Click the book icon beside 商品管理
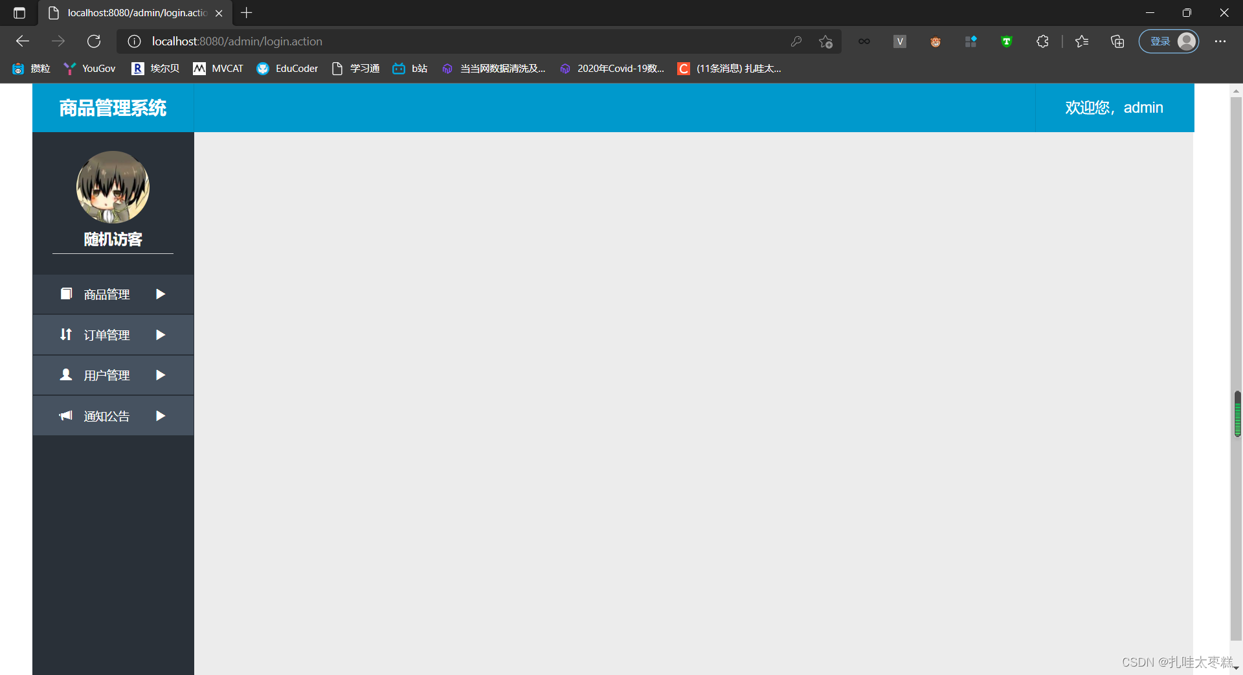Screen dimensions: 1243x675 pyautogui.click(x=66, y=293)
